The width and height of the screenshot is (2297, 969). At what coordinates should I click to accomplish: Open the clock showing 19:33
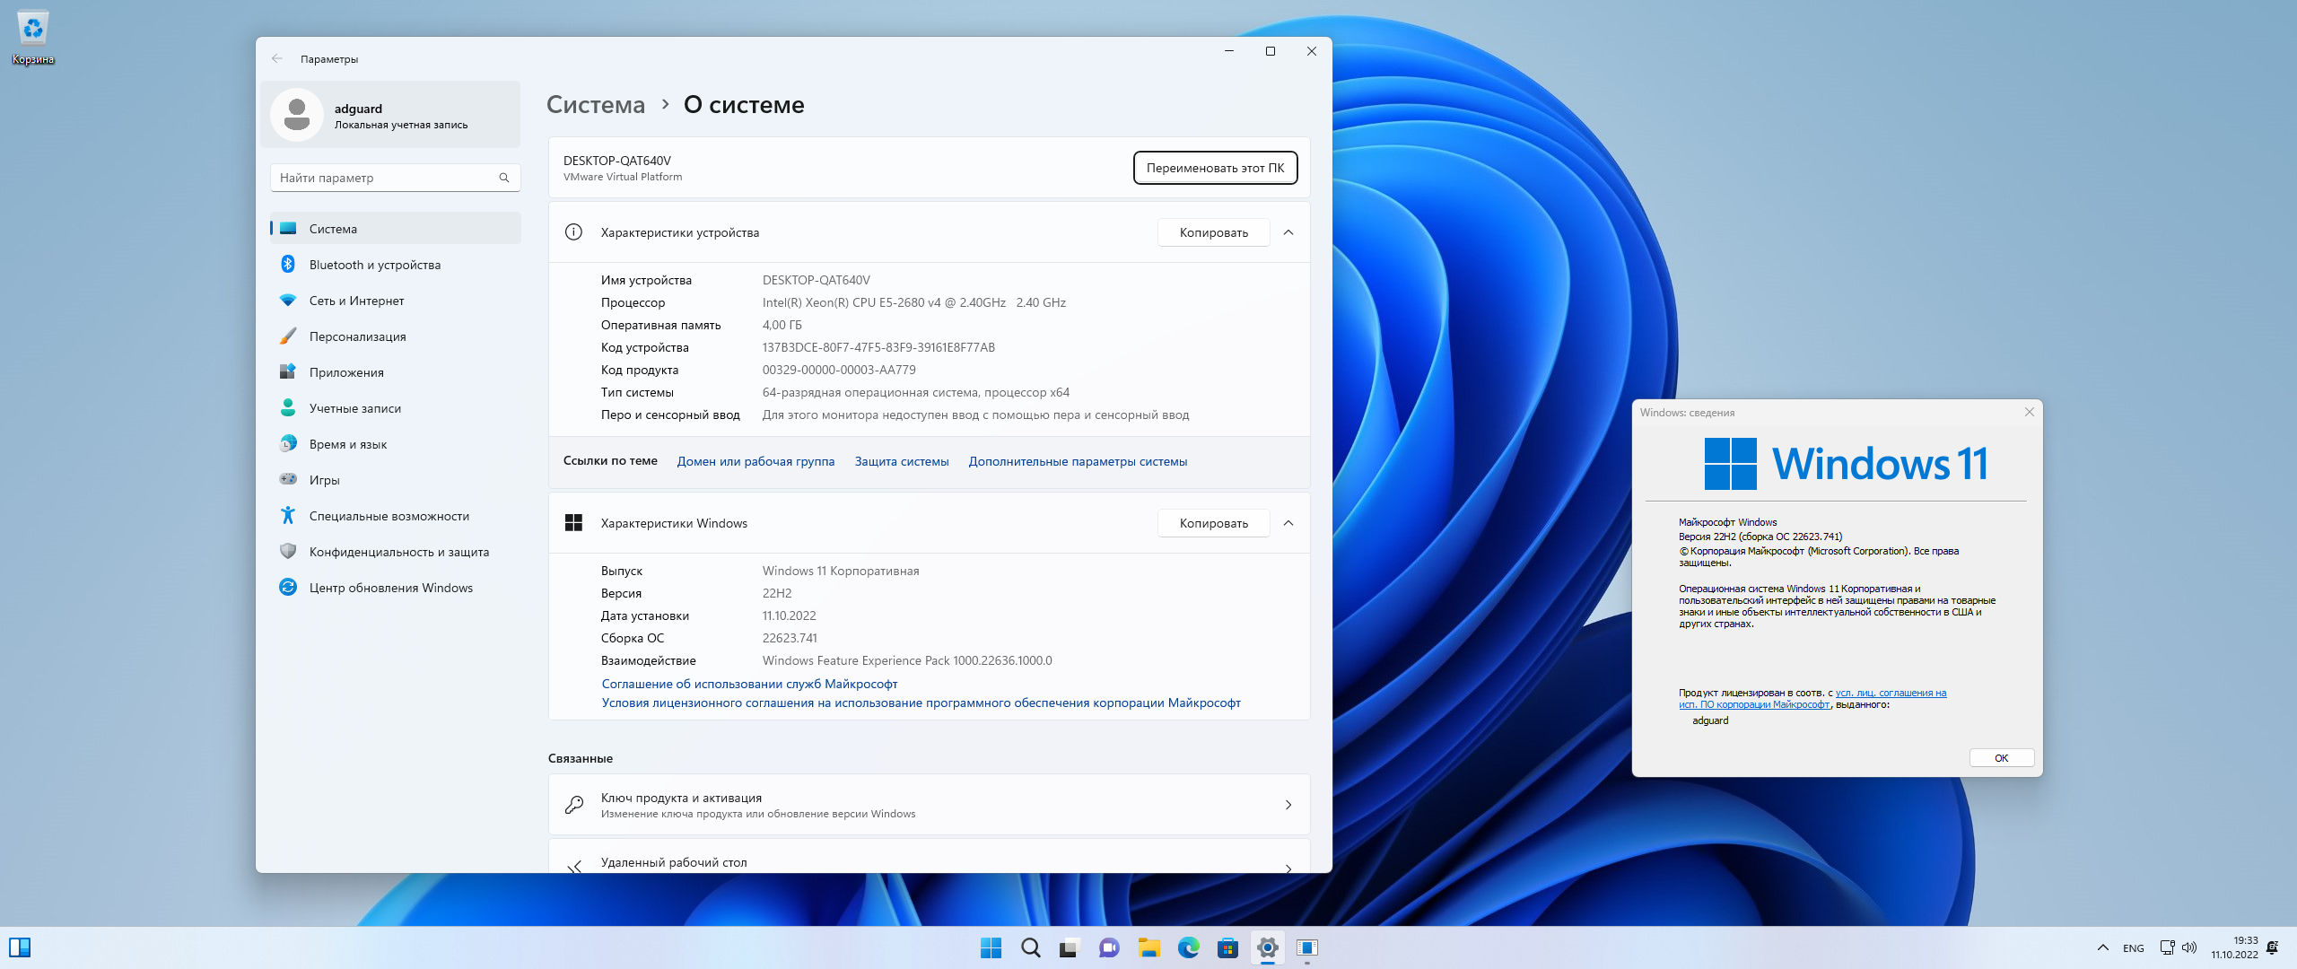tap(2234, 947)
